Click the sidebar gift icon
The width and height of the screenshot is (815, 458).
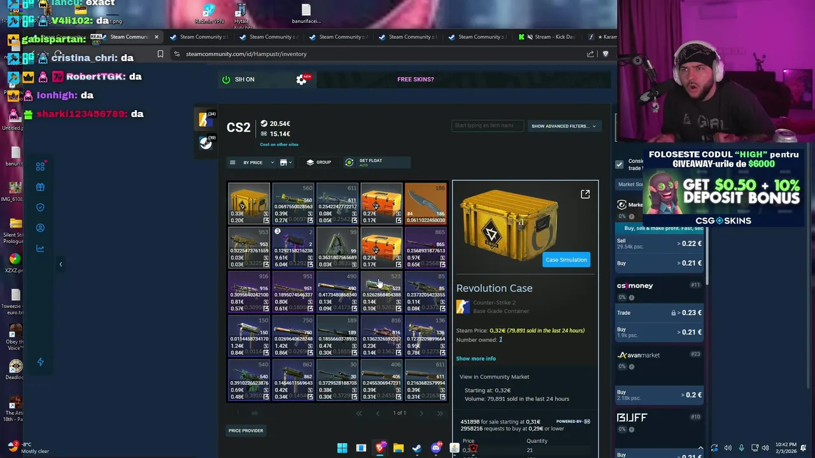click(40, 187)
